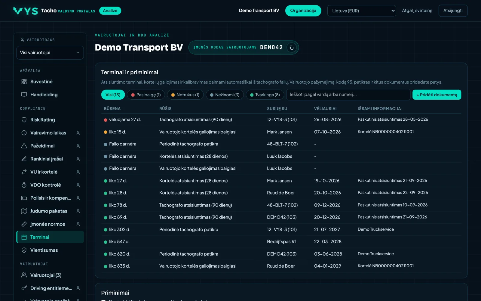481x301 pixels.
Task: Click the row 'liko 15 d.' status
Action: pos(118,132)
